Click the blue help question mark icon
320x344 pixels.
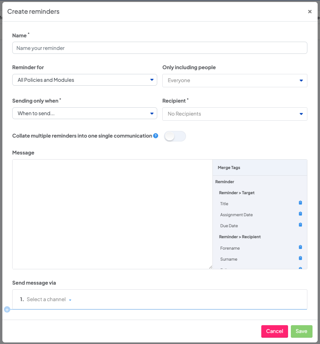[156, 136]
